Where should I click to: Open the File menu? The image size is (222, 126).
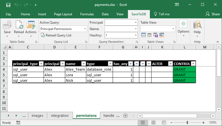[x=8, y=14]
